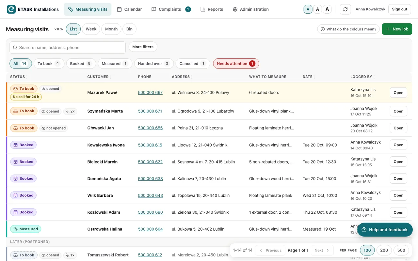Switch the view to Month

pyautogui.click(x=111, y=29)
